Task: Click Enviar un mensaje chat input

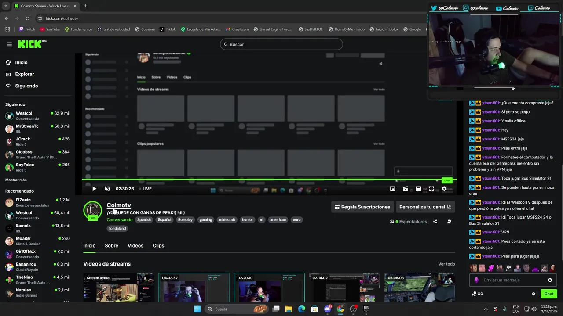Action: click(x=512, y=280)
